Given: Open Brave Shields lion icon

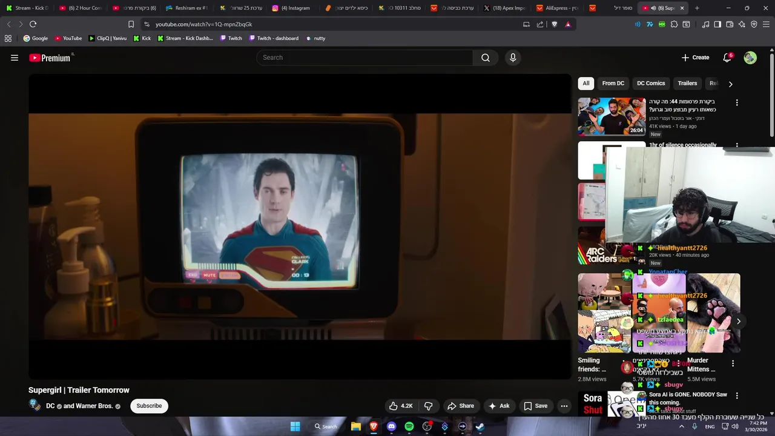Looking at the screenshot, I should [x=554, y=24].
